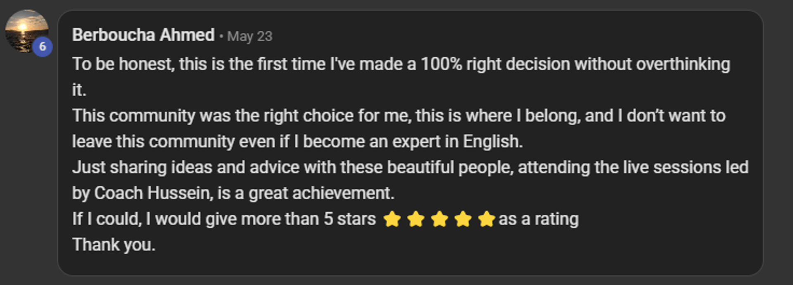This screenshot has width=793, height=285.
Task: Click the level 6 badge on avatar
Action: click(x=43, y=47)
